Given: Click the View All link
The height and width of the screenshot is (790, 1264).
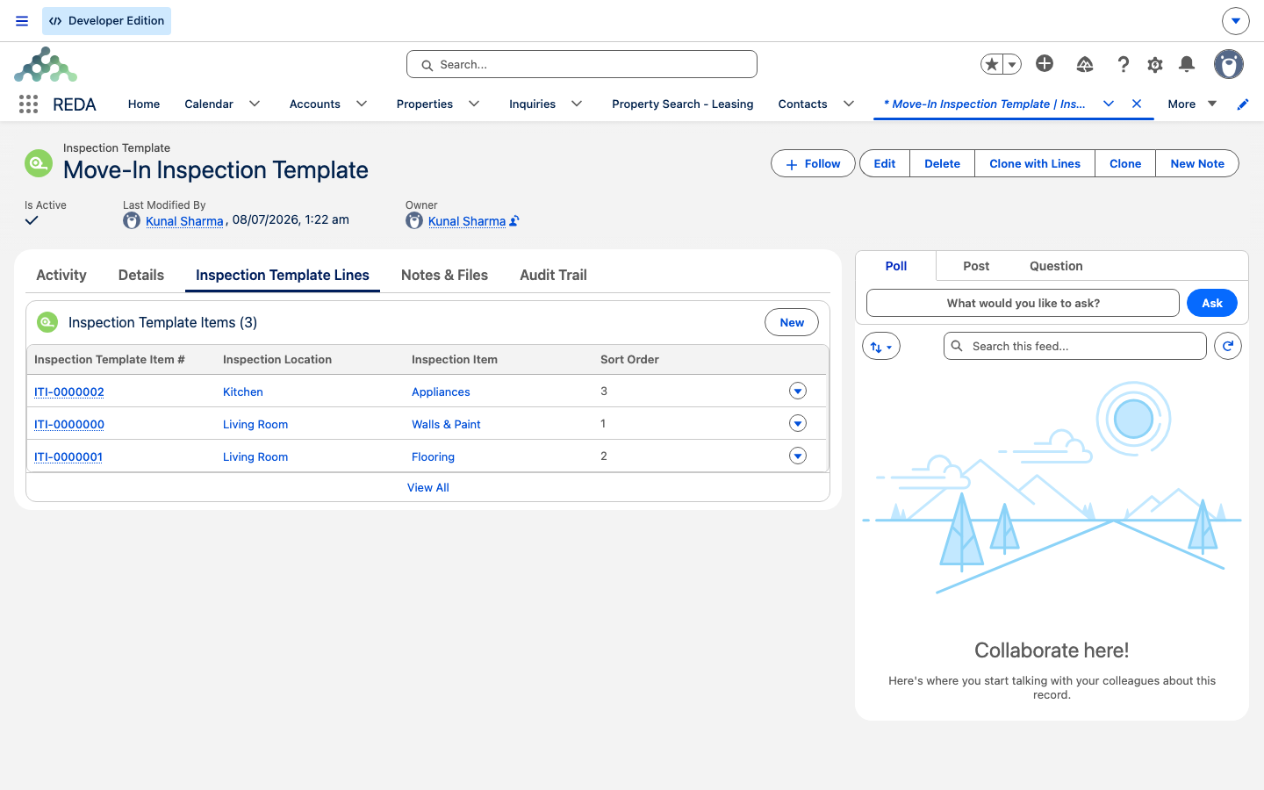Looking at the screenshot, I should pos(428,487).
